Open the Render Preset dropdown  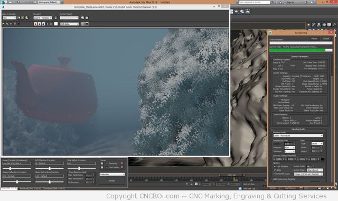point(69,18)
